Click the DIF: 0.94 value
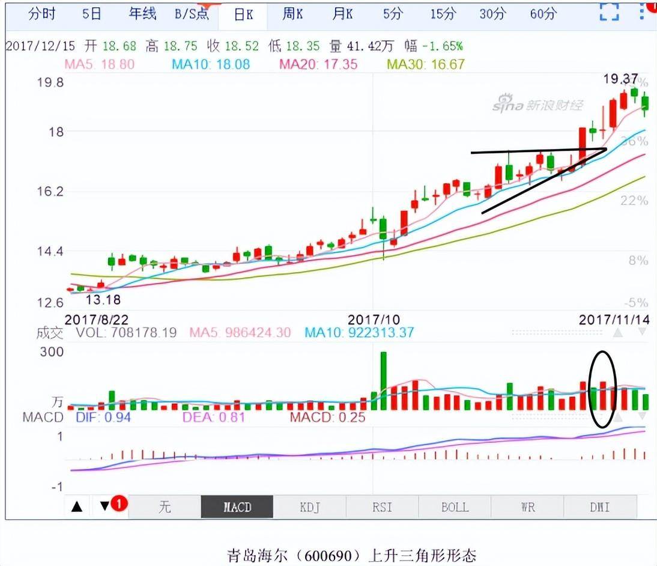Viewport: 657px width, 566px height. tap(103, 417)
